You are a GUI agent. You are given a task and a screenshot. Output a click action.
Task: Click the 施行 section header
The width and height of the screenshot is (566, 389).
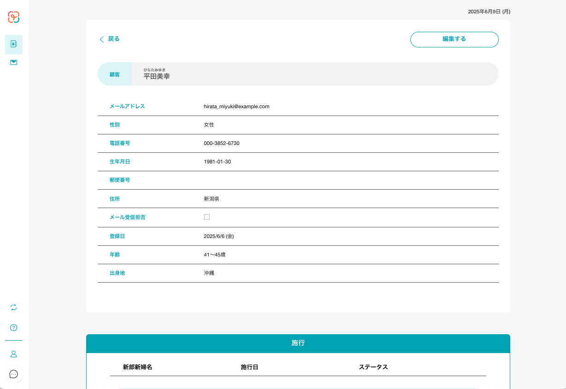click(x=298, y=343)
